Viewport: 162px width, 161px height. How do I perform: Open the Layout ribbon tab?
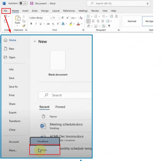pyautogui.click(x=56, y=11)
